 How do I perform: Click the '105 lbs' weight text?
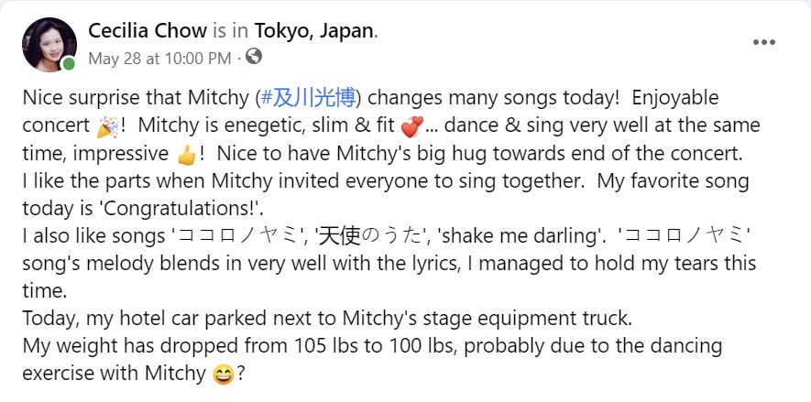click(x=326, y=345)
